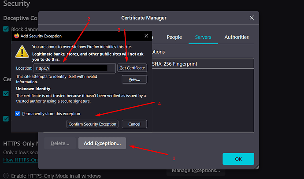Screen dimensions: 304x179
Task: Confirm Certificate Manager with OK
Action: coord(238,159)
